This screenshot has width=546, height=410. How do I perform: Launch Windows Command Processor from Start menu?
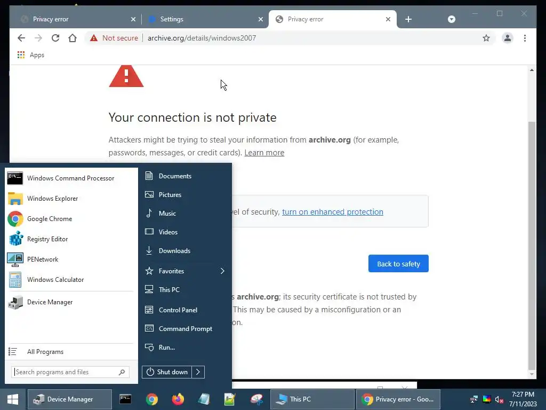click(x=70, y=178)
